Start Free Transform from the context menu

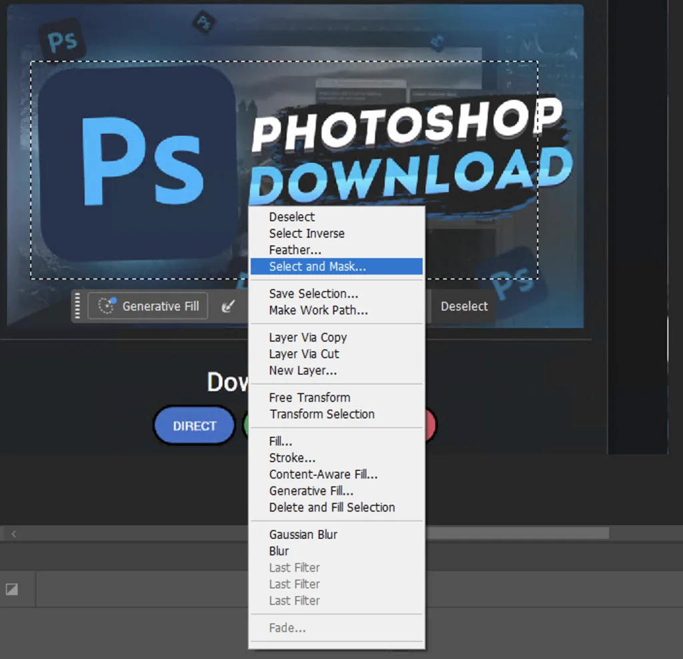(x=309, y=398)
